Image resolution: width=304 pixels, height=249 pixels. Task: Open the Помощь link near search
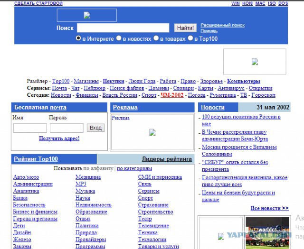[209, 31]
